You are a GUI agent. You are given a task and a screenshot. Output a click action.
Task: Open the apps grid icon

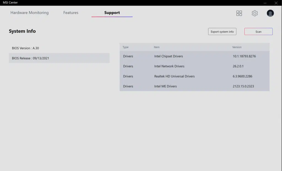[x=239, y=13]
